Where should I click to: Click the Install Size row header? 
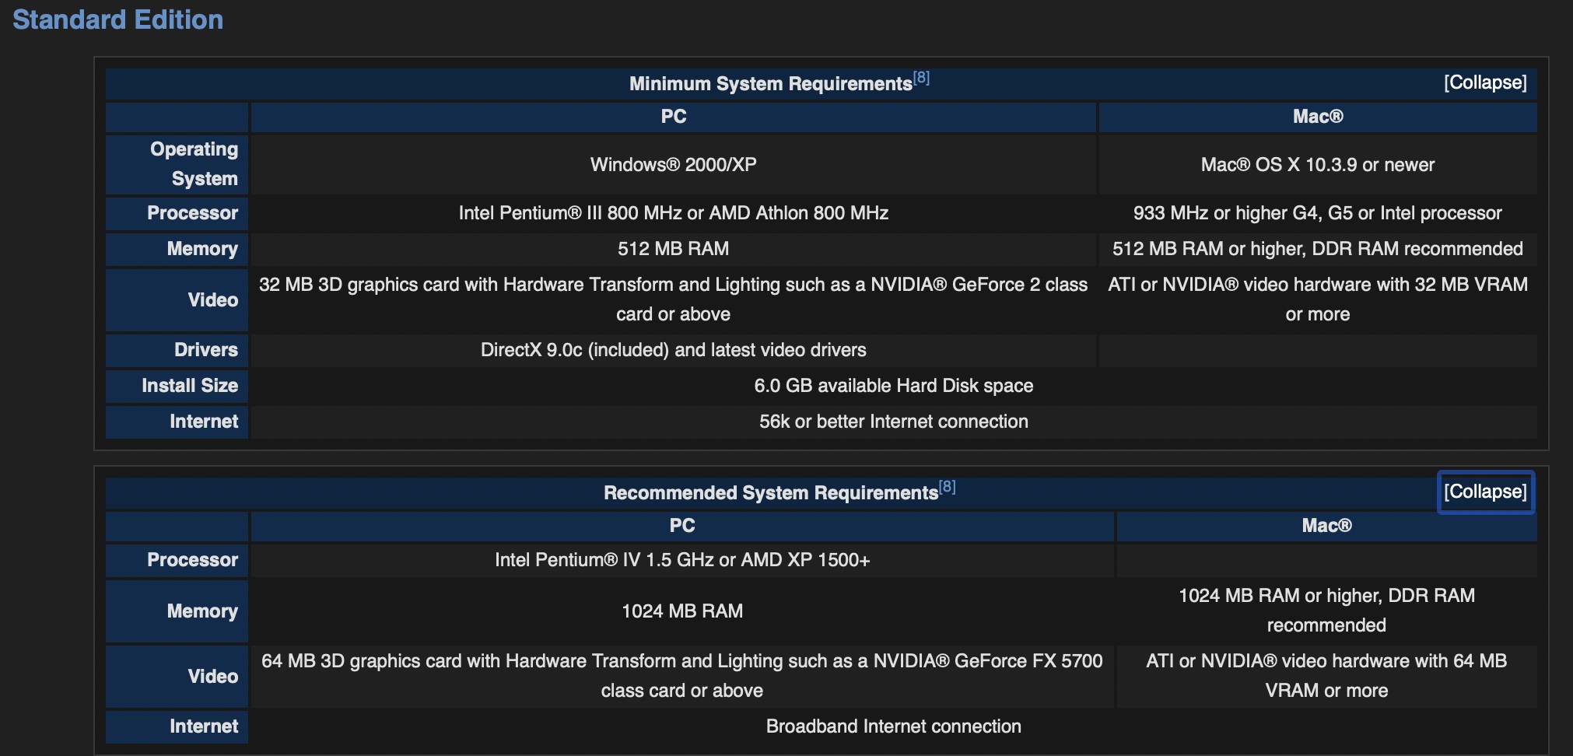[189, 386]
